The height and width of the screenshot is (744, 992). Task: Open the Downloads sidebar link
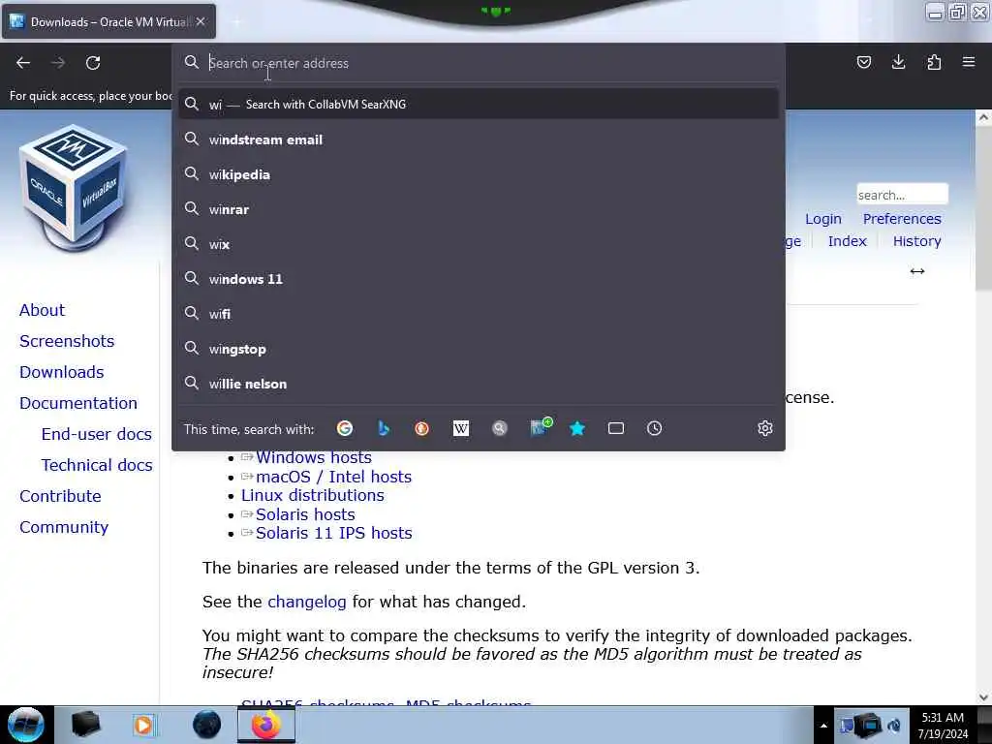click(61, 372)
